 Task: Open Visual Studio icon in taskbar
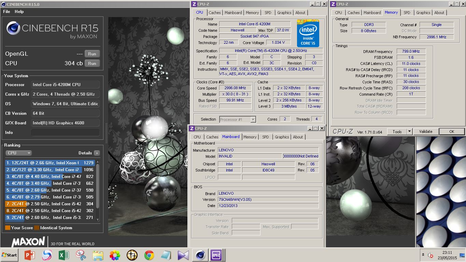point(183,255)
